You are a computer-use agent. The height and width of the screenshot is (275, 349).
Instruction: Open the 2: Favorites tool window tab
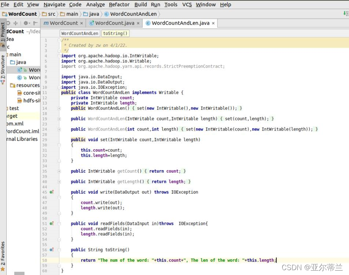(3, 256)
